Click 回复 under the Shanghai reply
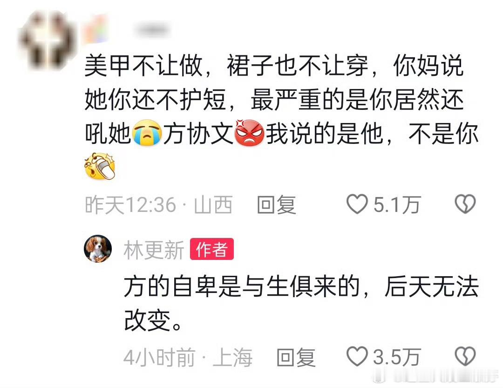Viewport: 503px width, 388px height. coord(296,357)
